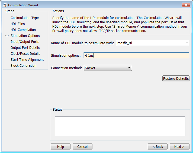The height and width of the screenshot is (153, 193).
Task: Choose the Clock/Reset Details step
Action: (x=25, y=54)
